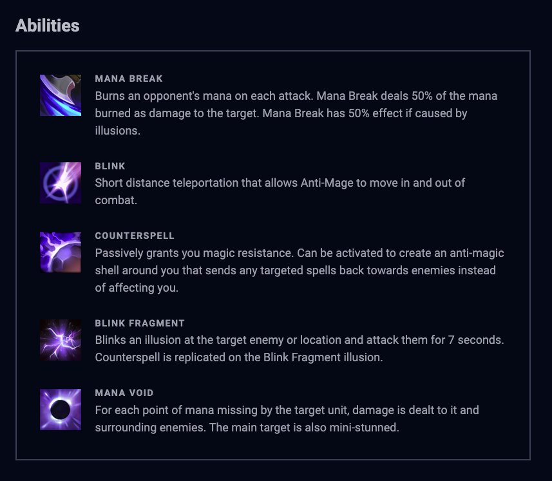
Task: Click the Abilities section heading
Action: pos(48,26)
